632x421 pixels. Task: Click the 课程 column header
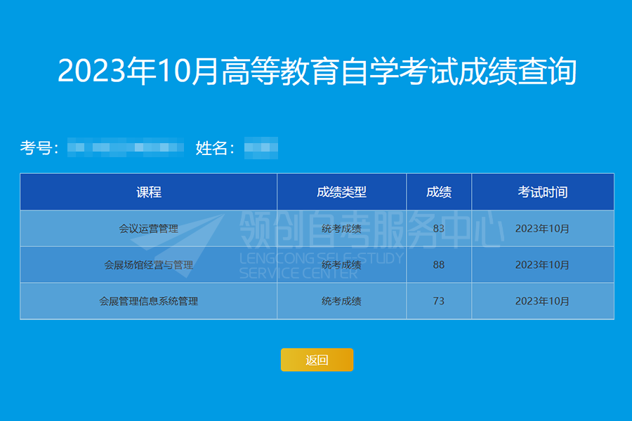coord(149,192)
